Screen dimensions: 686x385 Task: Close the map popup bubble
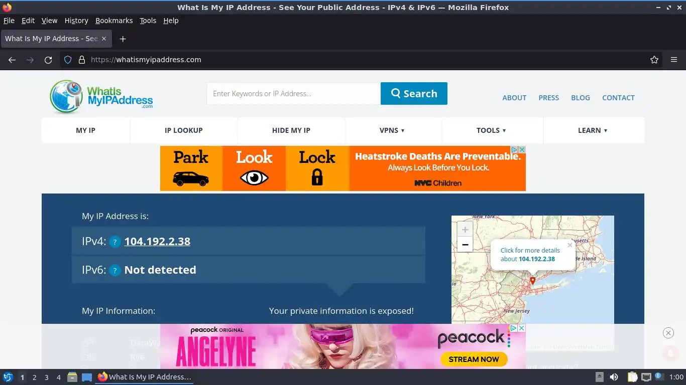[570, 245]
